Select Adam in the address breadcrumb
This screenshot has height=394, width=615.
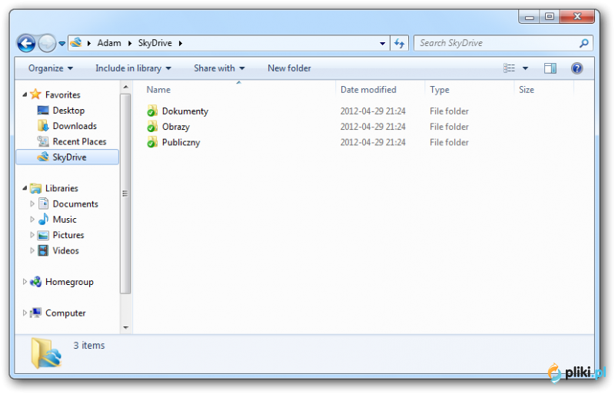click(x=109, y=43)
